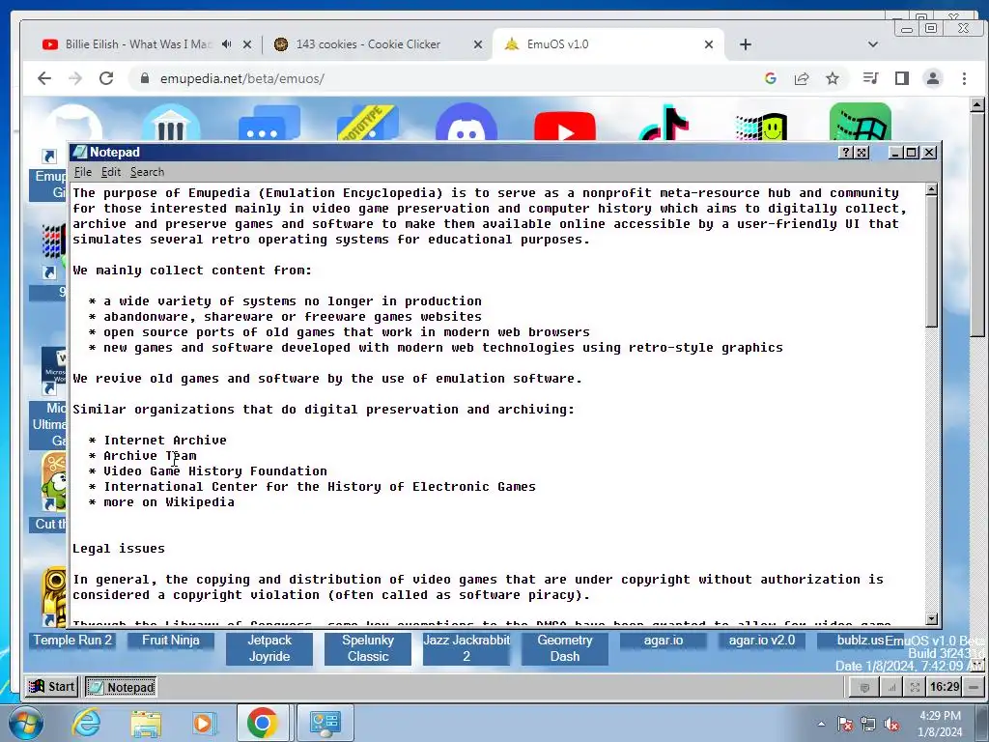Click Notepad scrollbar up arrow

[932, 189]
